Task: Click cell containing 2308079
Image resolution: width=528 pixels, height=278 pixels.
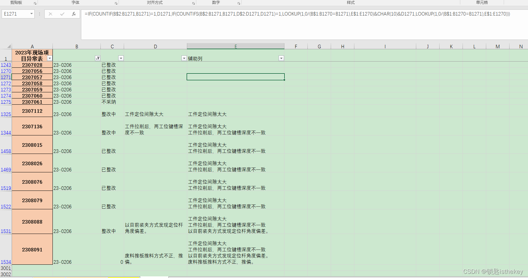Action: 32,200
